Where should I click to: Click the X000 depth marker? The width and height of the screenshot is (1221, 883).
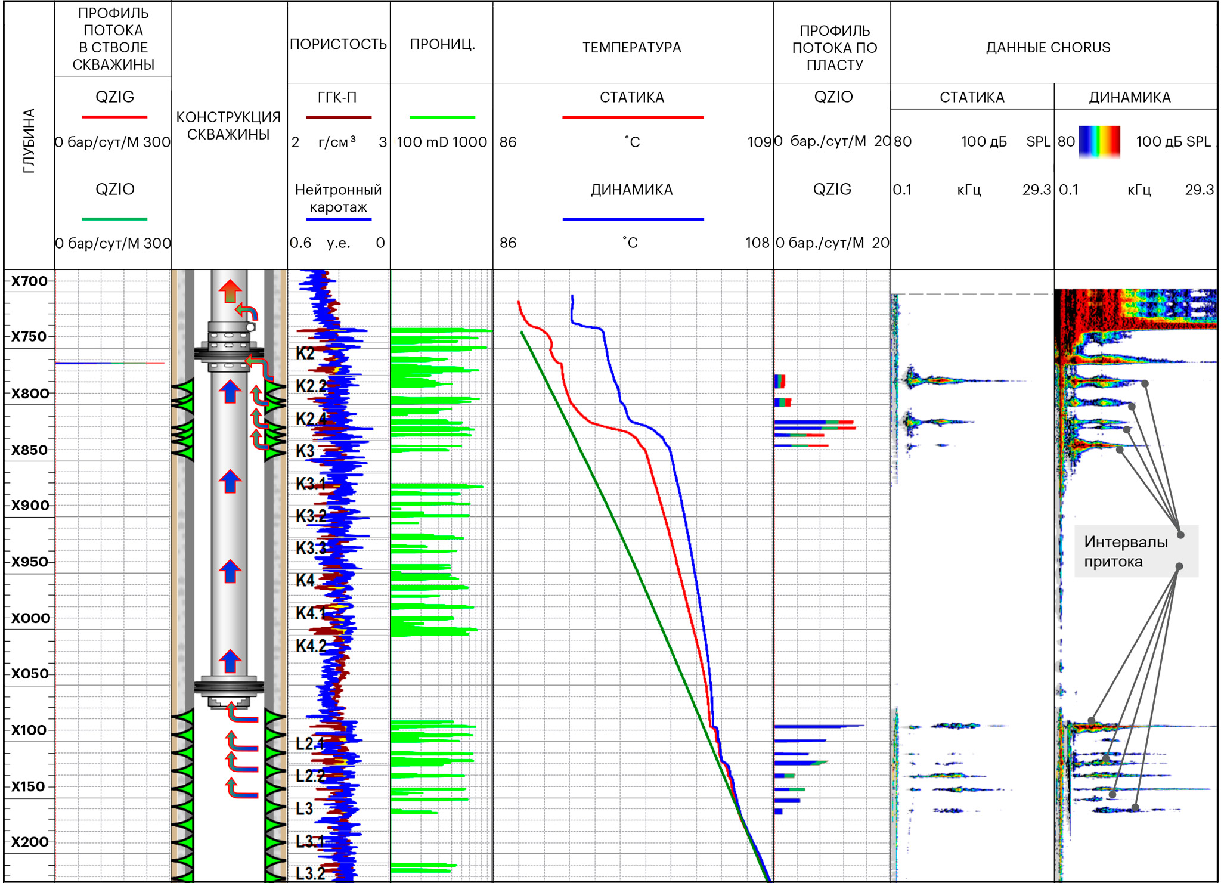click(x=30, y=618)
